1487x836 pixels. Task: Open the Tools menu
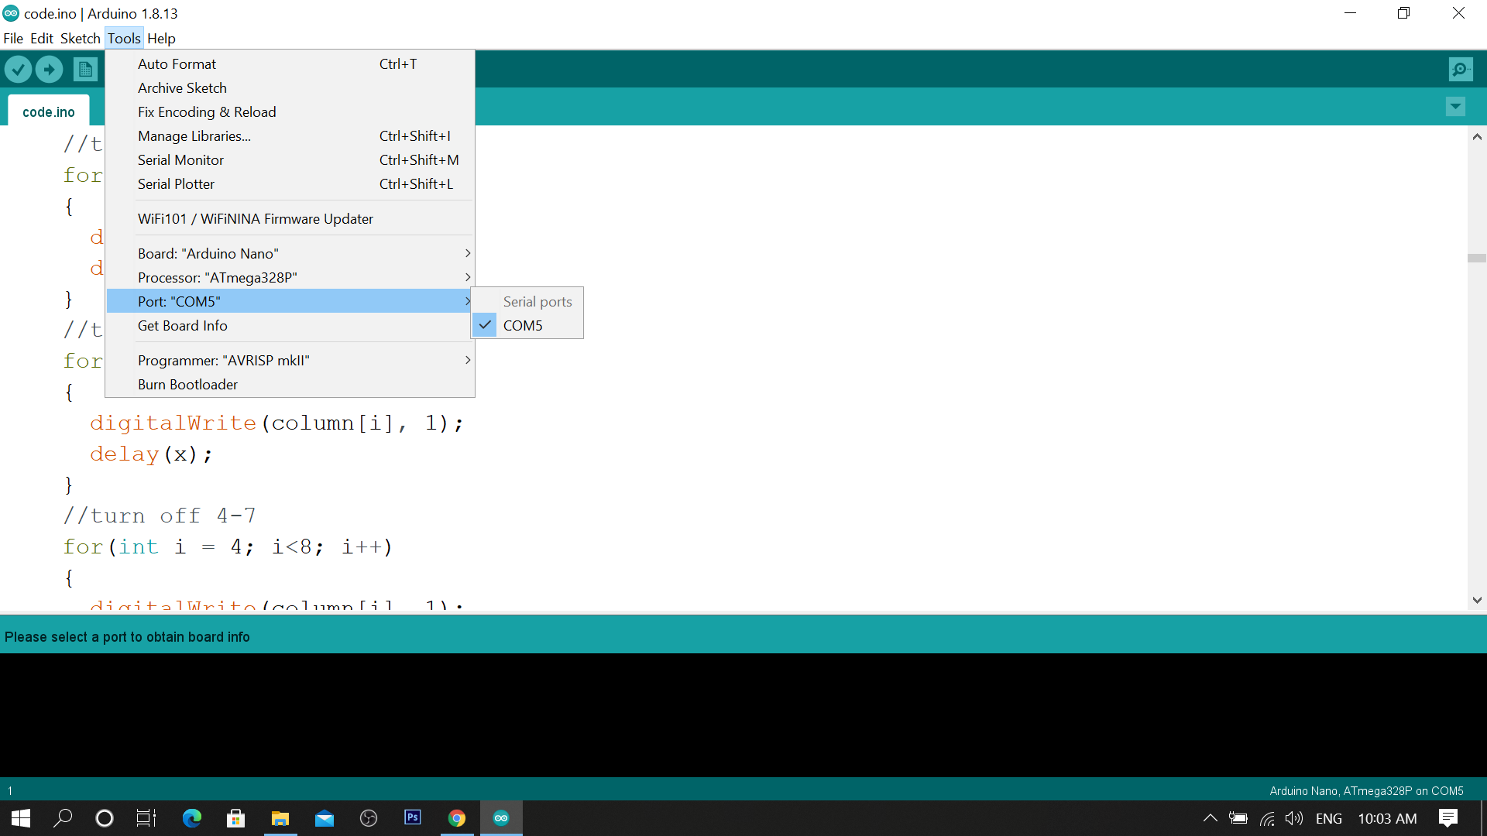[124, 38]
